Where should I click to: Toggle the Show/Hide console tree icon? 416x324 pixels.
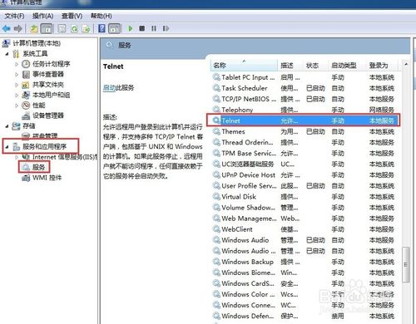coord(47,28)
